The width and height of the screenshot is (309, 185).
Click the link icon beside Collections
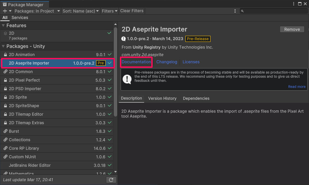click(5, 140)
